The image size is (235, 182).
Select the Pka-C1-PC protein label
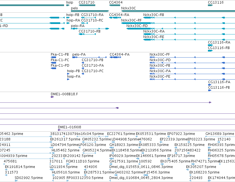(x=60, y=60)
